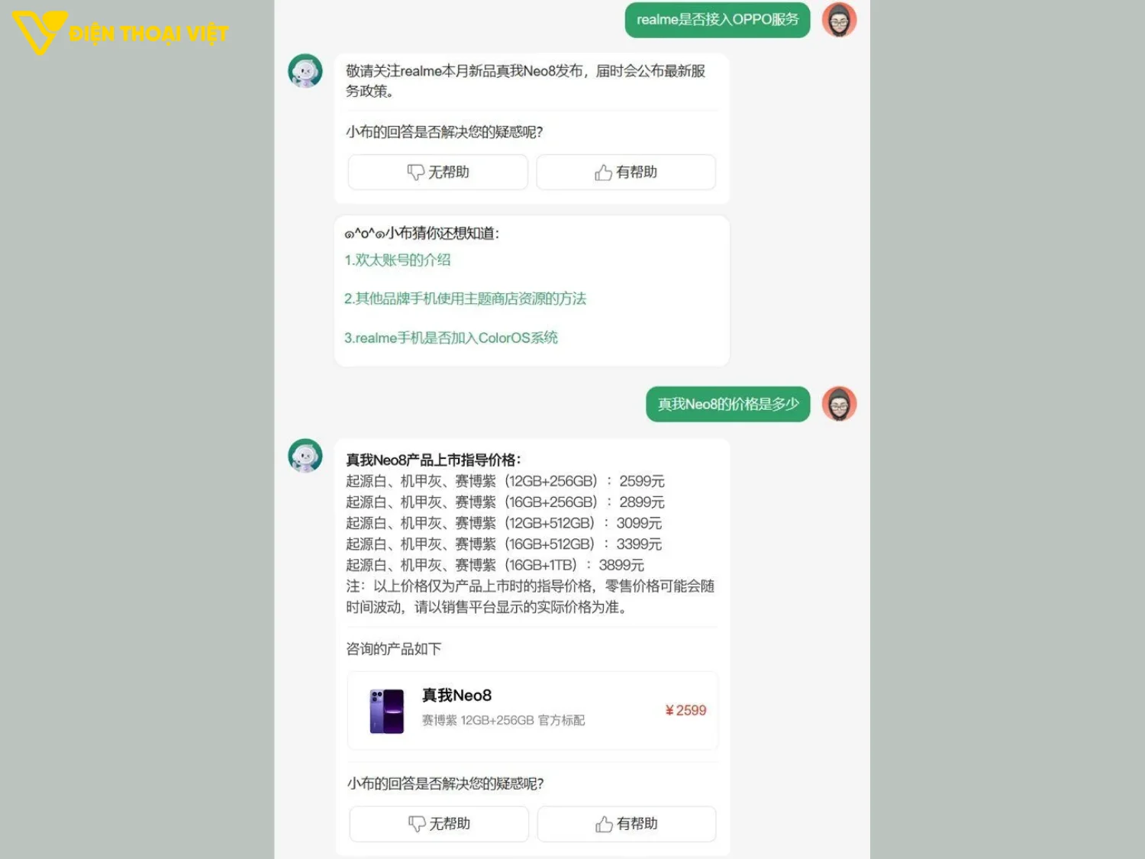Click the ¥2599 price label on the product card
Screen dimensions: 1145x859
pyautogui.click(x=684, y=710)
